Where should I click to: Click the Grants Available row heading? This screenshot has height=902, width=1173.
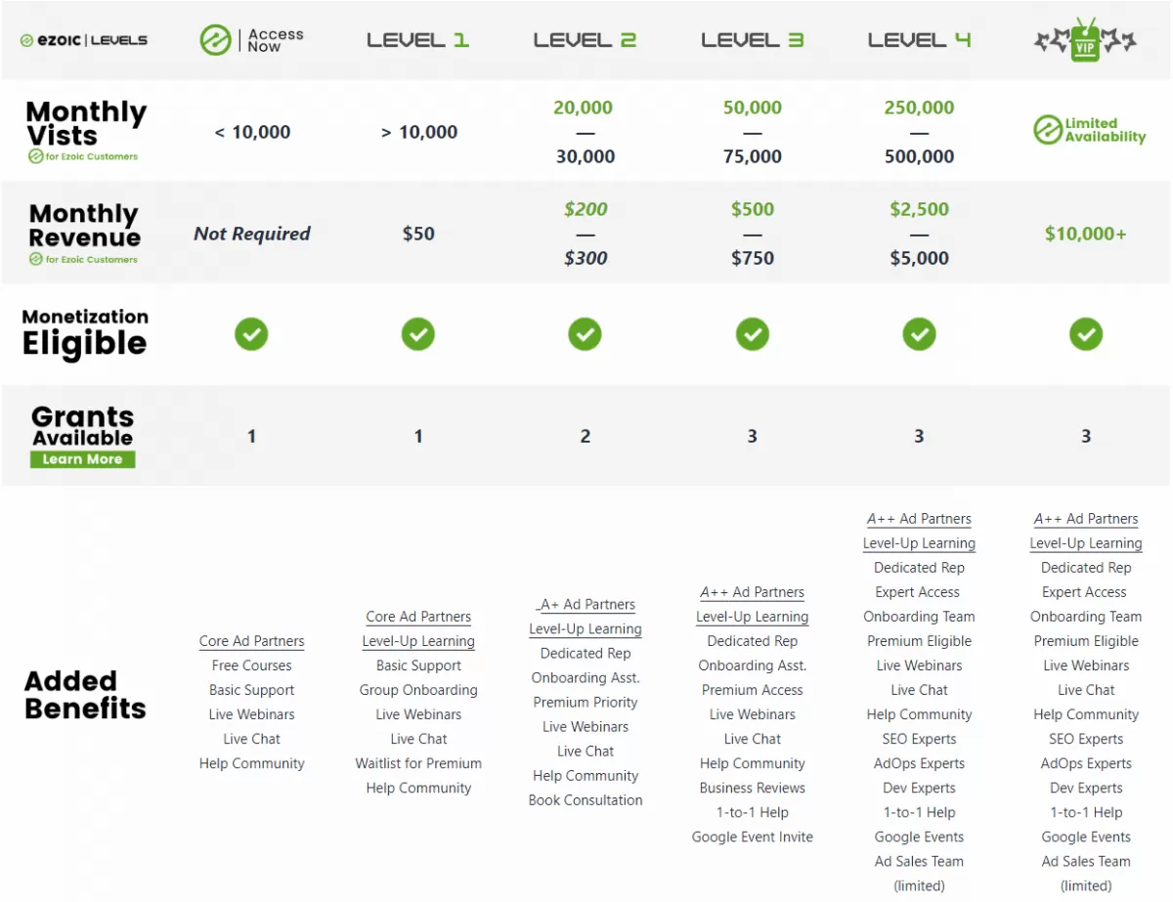point(83,426)
